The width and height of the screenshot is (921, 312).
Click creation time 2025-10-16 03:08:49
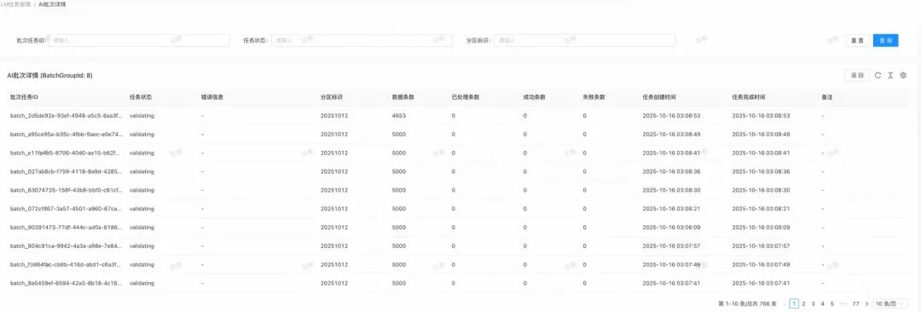coord(671,135)
